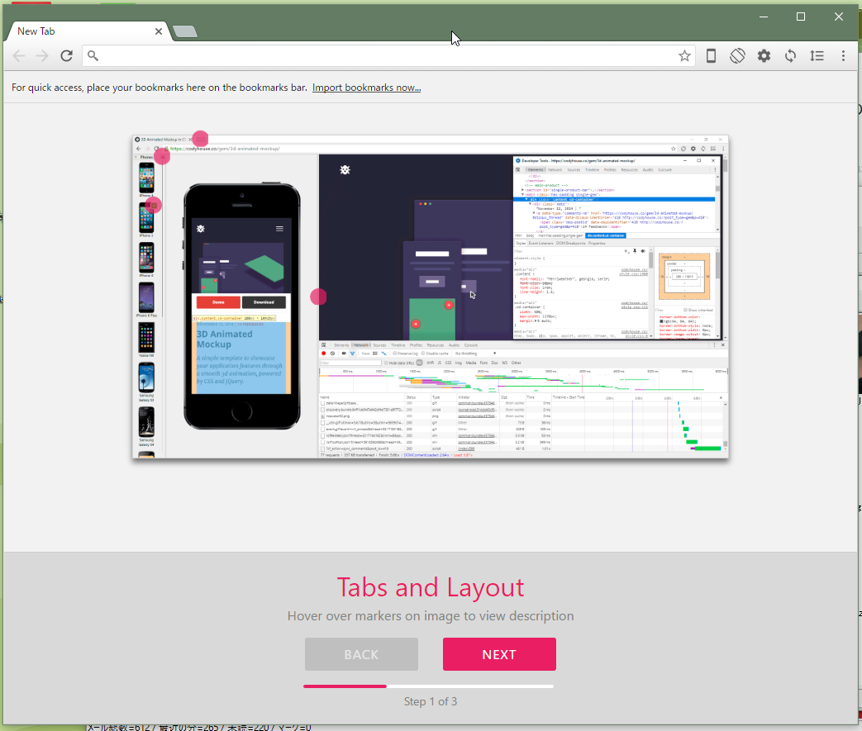This screenshot has height=731, width=862.
Task: Open the three-dot browser menu
Action: coord(843,56)
